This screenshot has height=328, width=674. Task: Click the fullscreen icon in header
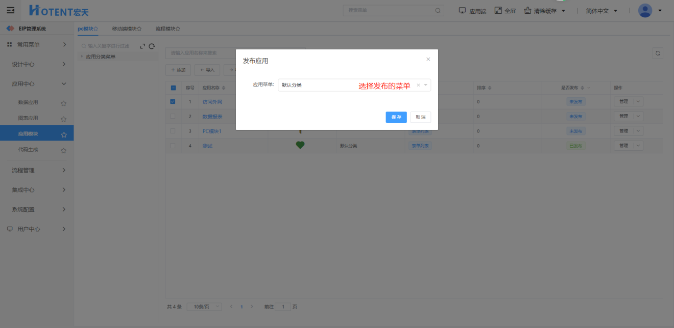(498, 11)
